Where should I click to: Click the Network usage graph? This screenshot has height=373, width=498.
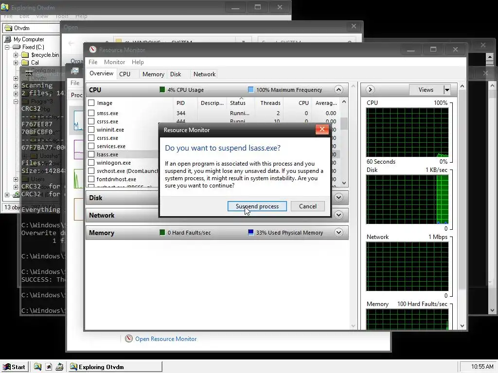click(x=407, y=267)
